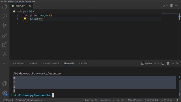This screenshot has height=102, width=181.
Task: Open the Search view in activity bar
Action: click(5, 16)
